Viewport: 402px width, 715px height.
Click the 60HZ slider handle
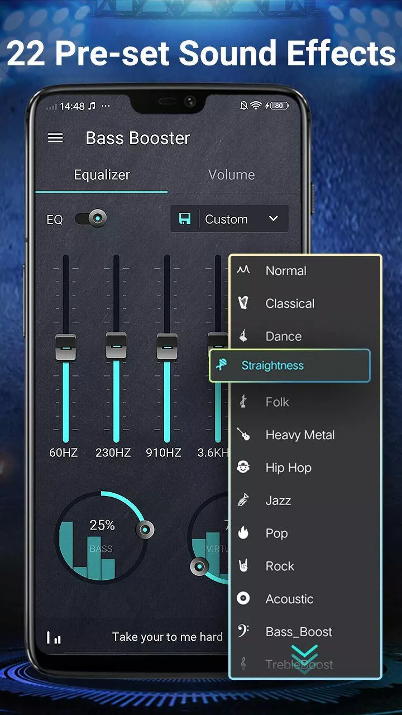(65, 347)
